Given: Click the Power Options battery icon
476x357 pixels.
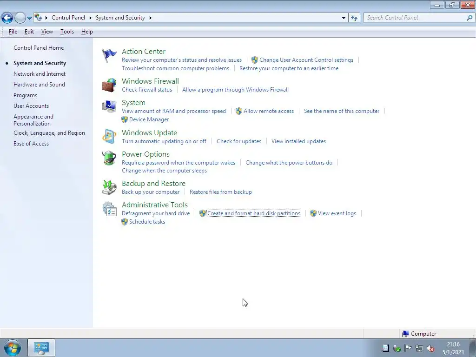Looking at the screenshot, I should point(109,158).
